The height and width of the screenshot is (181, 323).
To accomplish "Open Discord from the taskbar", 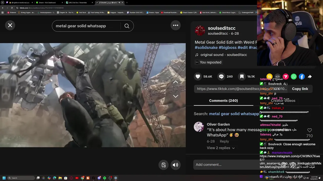I will coord(99,178).
